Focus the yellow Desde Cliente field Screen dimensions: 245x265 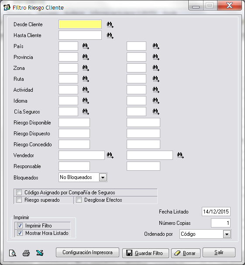[x=80, y=24]
